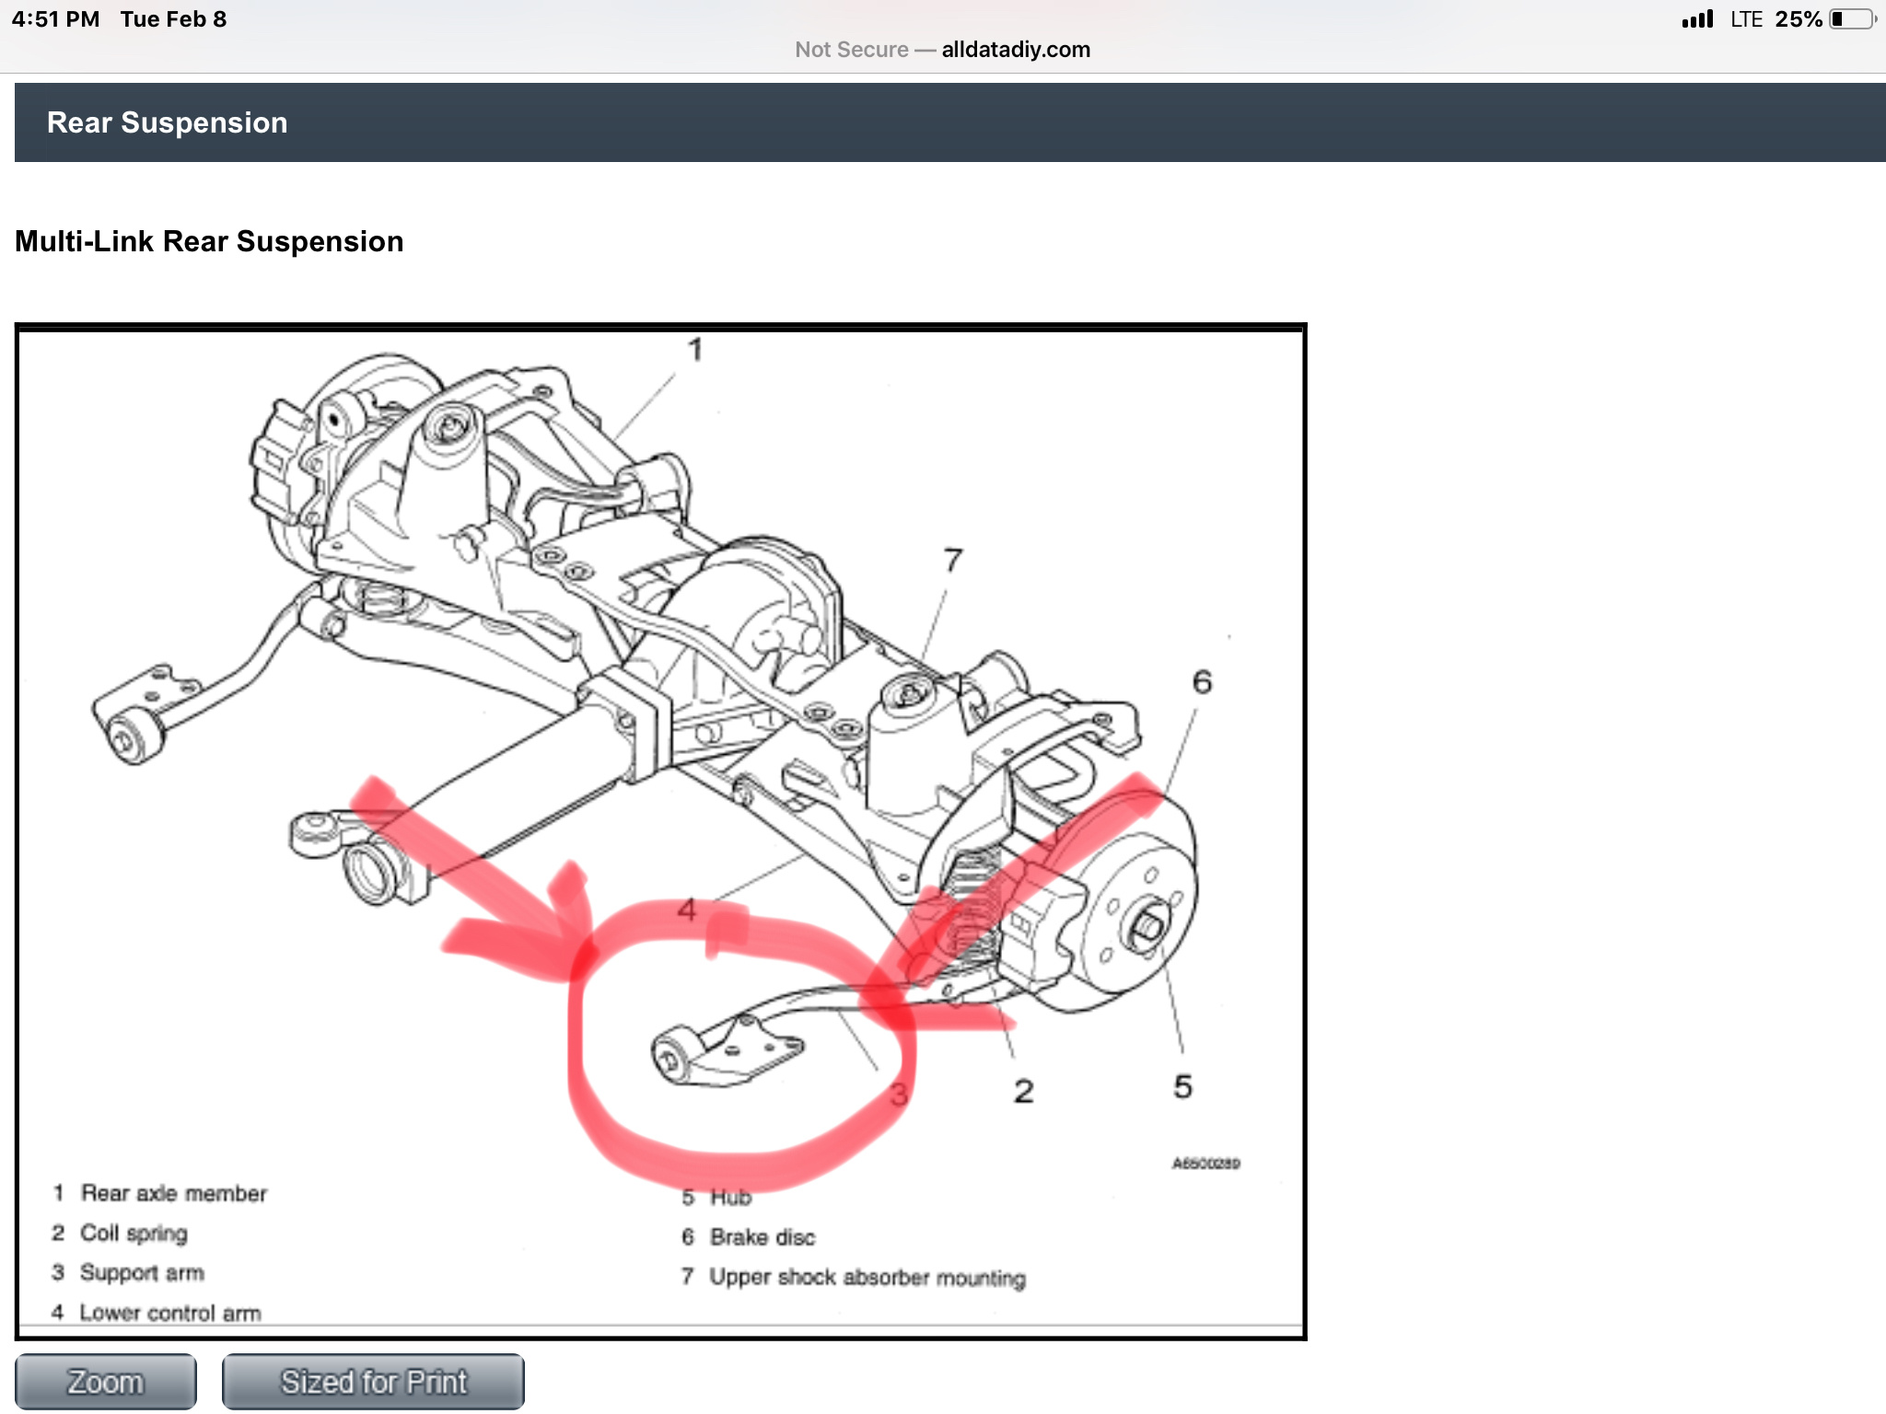Click the brake disc hub center

(1147, 928)
